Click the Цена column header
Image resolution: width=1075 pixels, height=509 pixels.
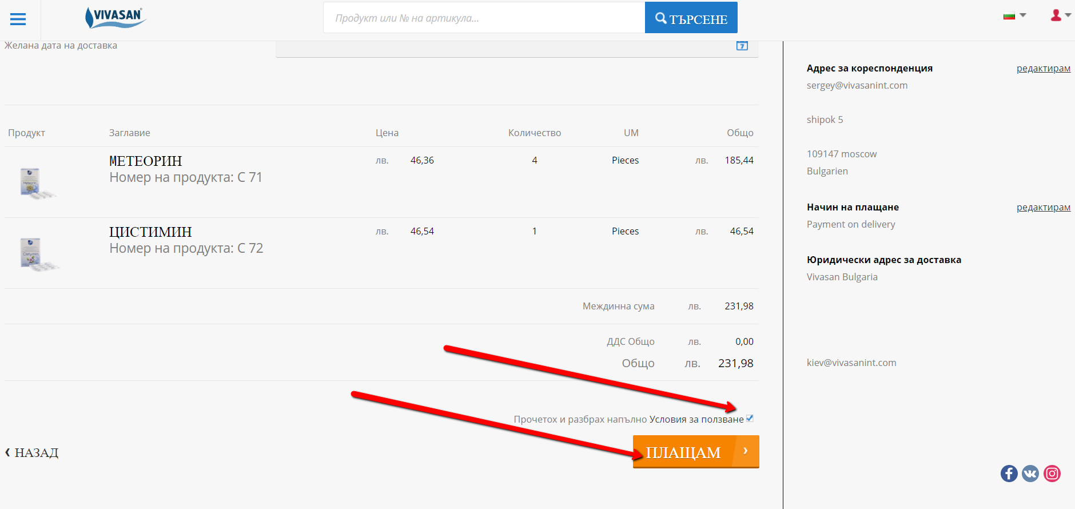[387, 133]
